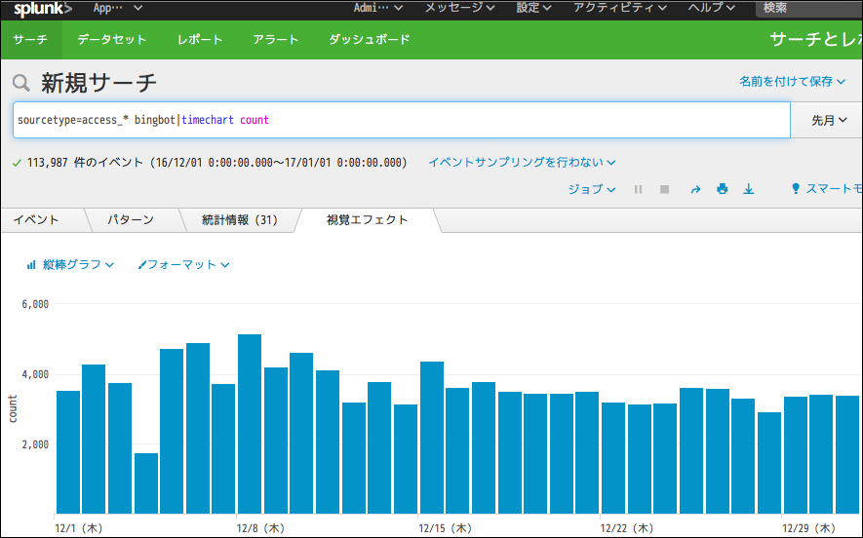Open the メッセージ menu
Image resolution: width=863 pixels, height=538 pixels.
[459, 8]
